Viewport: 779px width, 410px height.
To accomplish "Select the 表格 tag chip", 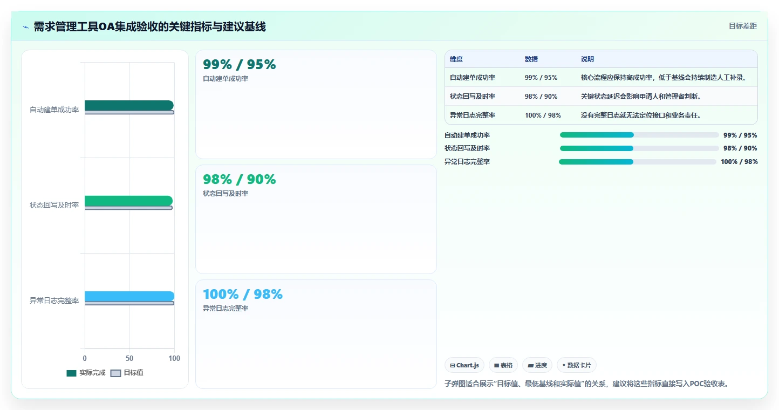I will 503,365.
